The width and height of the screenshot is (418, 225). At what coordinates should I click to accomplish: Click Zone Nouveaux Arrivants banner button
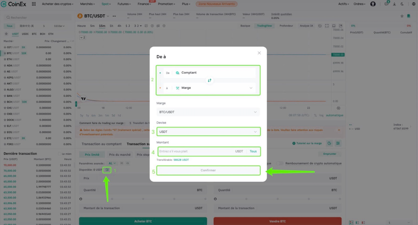pos(216,4)
